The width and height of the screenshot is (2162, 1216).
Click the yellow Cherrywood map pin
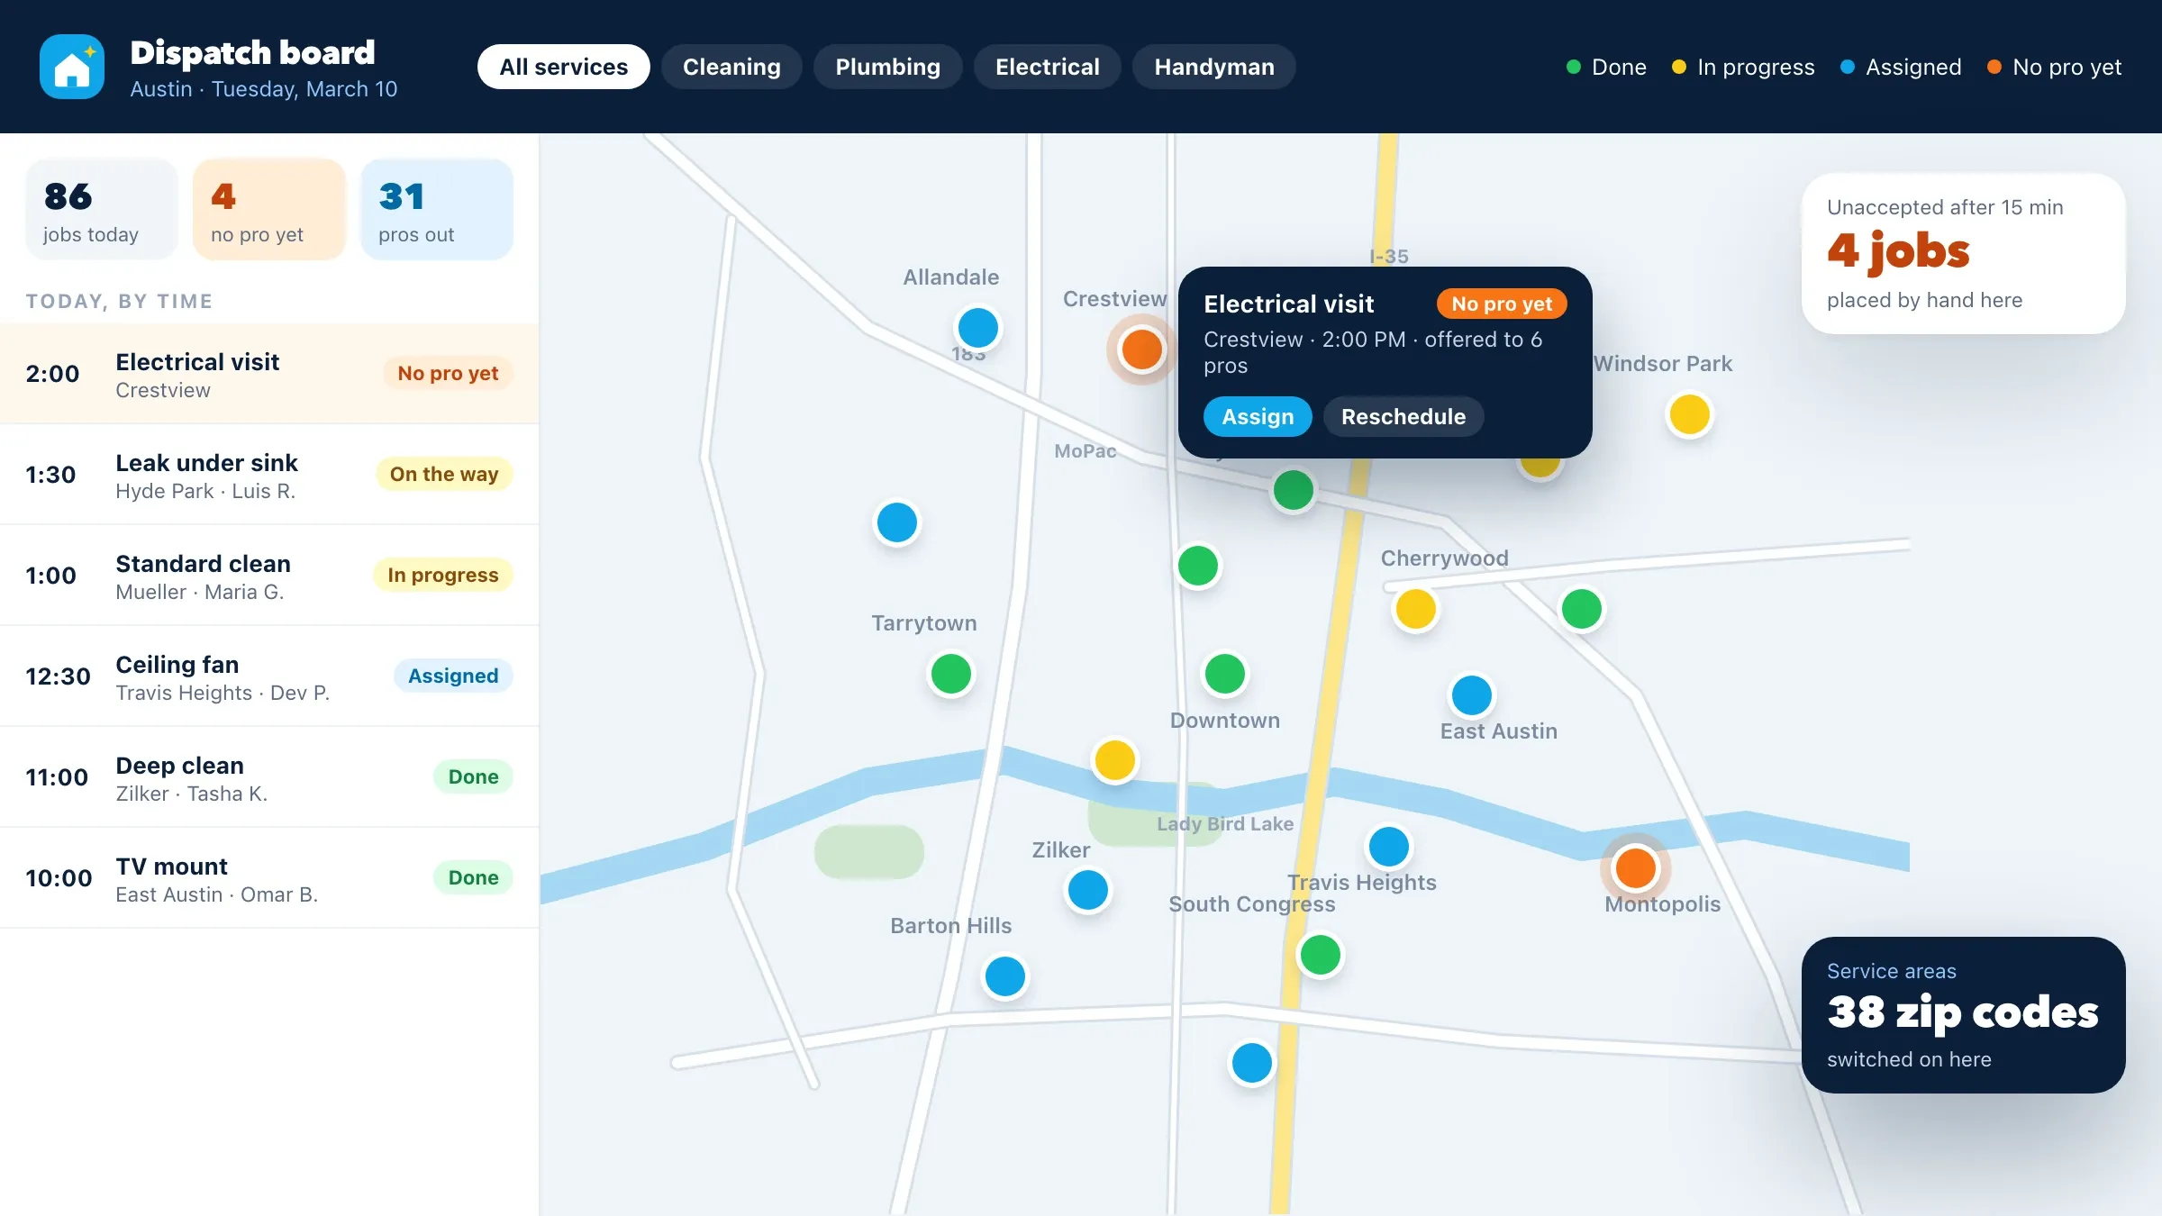[x=1416, y=609]
